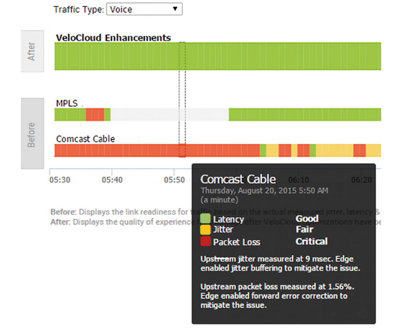Click the Comcast Cable tooltip title
This screenshot has width=419, height=332.
tap(238, 179)
